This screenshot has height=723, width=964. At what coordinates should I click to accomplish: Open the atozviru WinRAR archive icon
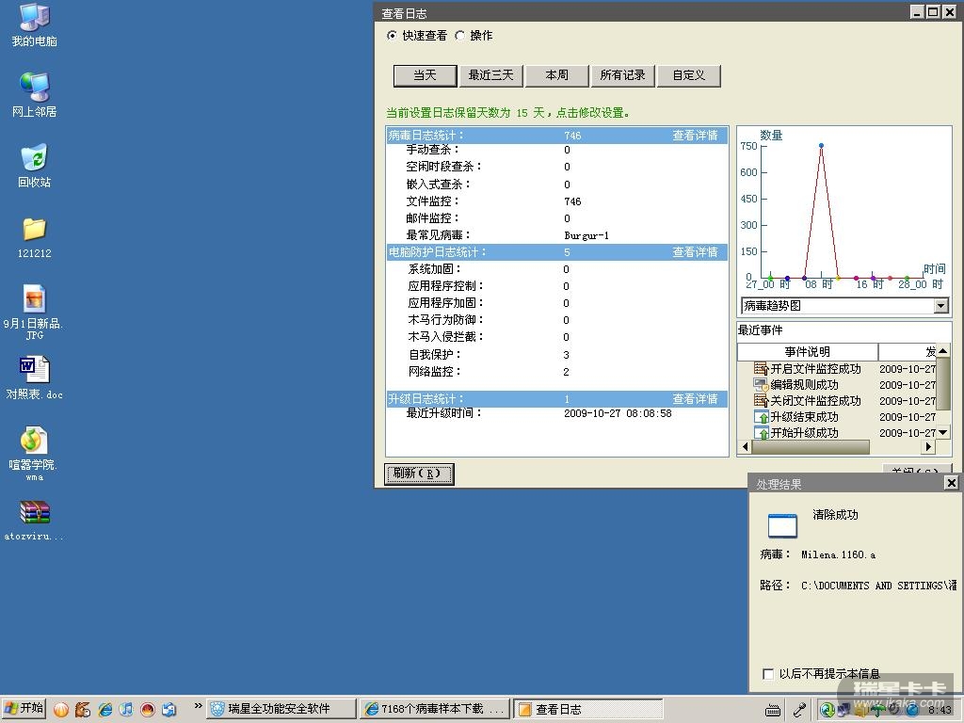coord(34,512)
